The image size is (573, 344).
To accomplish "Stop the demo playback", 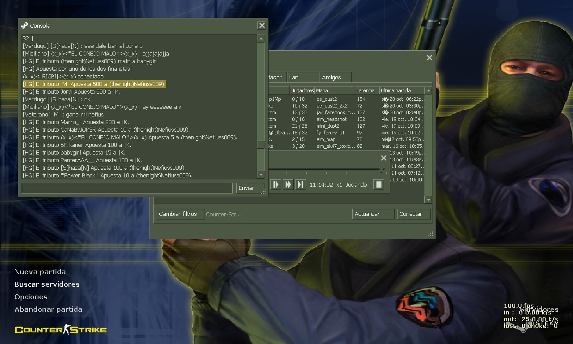I will click(379, 185).
